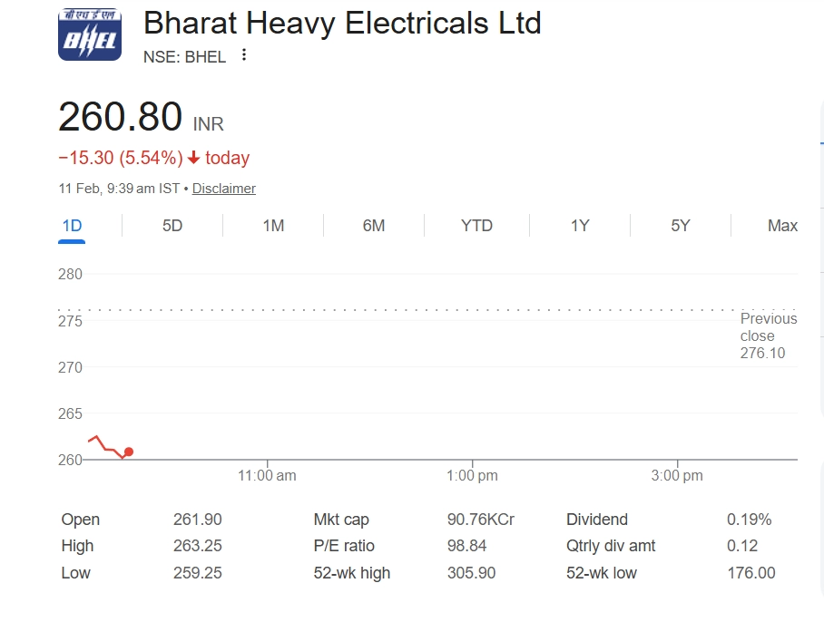Image resolution: width=824 pixels, height=622 pixels.
Task: Open the three-dot more options menu
Action: (x=243, y=55)
